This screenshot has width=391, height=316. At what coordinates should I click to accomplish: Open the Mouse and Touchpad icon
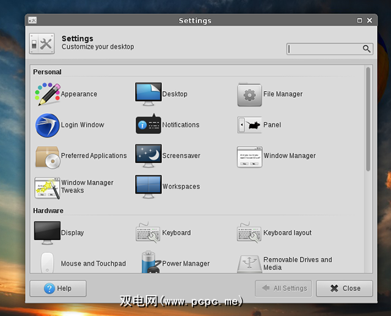(48, 263)
